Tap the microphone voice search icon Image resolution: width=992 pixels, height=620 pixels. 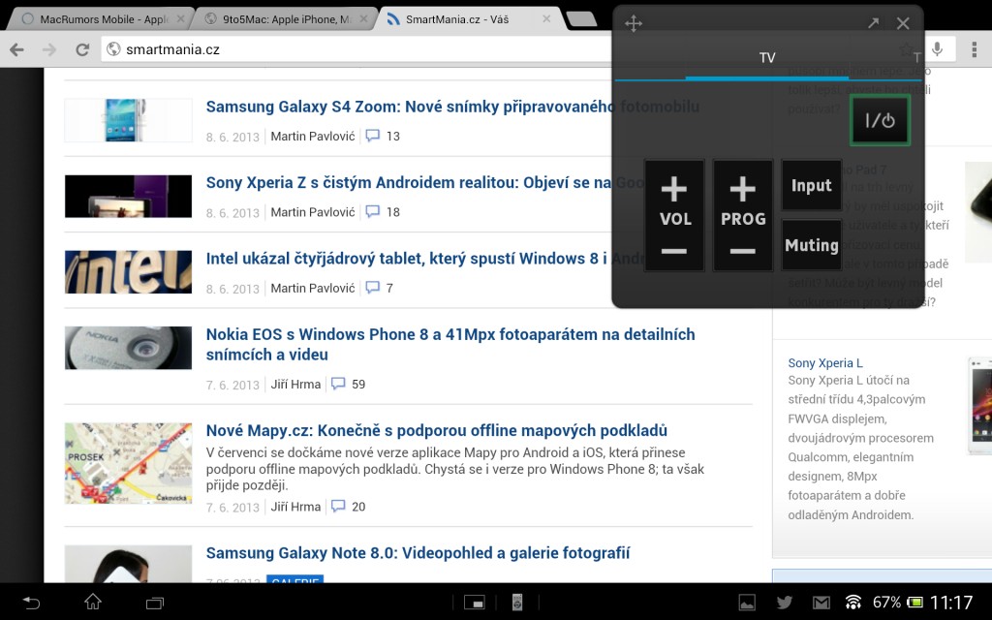[x=938, y=49]
